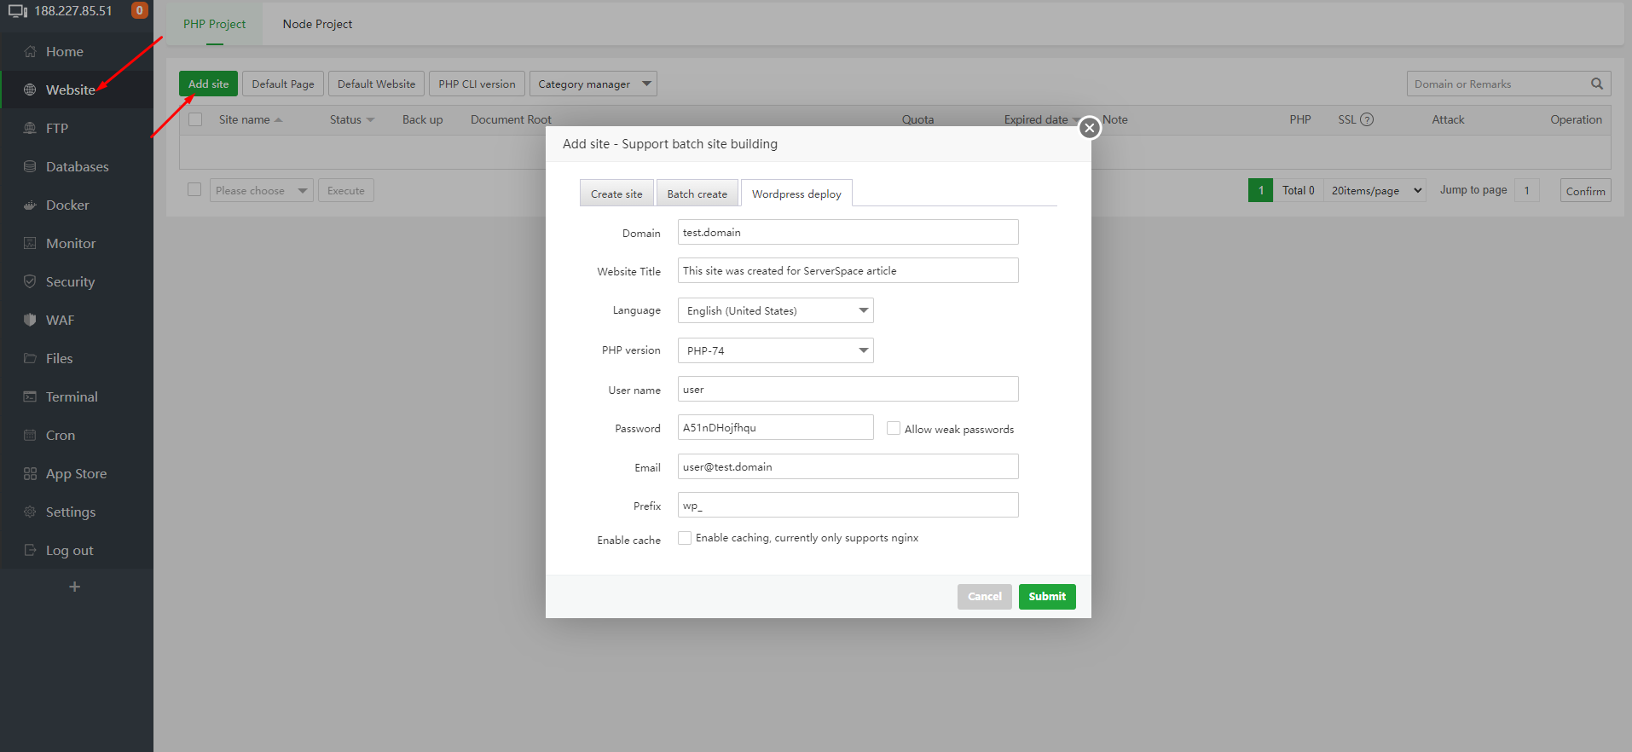Viewport: 1632px width, 752px height.
Task: Click the 188.227.85.51 server address
Action: 73,11
